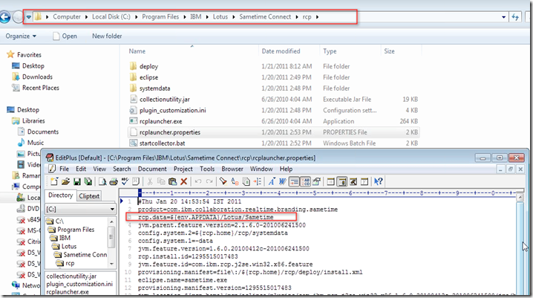This screenshot has width=533, height=298.
Task: Switch to the Cliptext tab
Action: coord(89,196)
